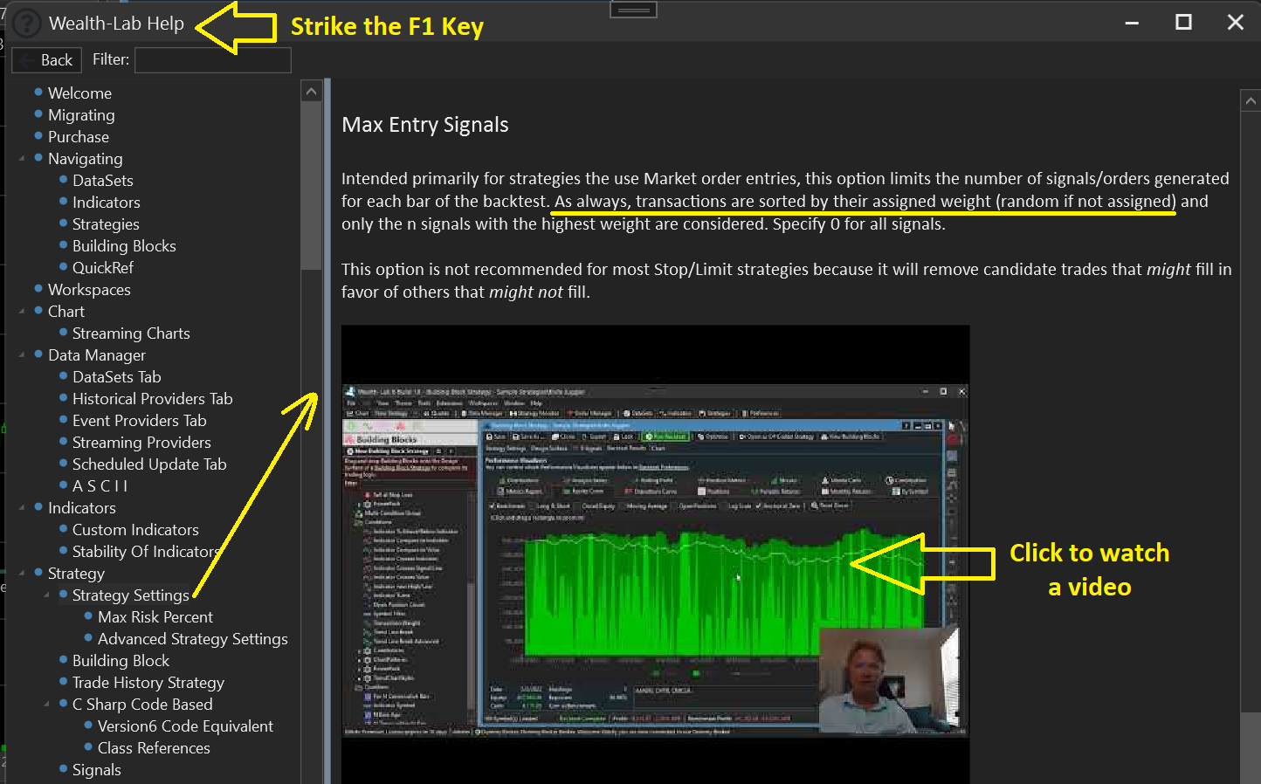Select Event Providers Tab topic

click(140, 421)
